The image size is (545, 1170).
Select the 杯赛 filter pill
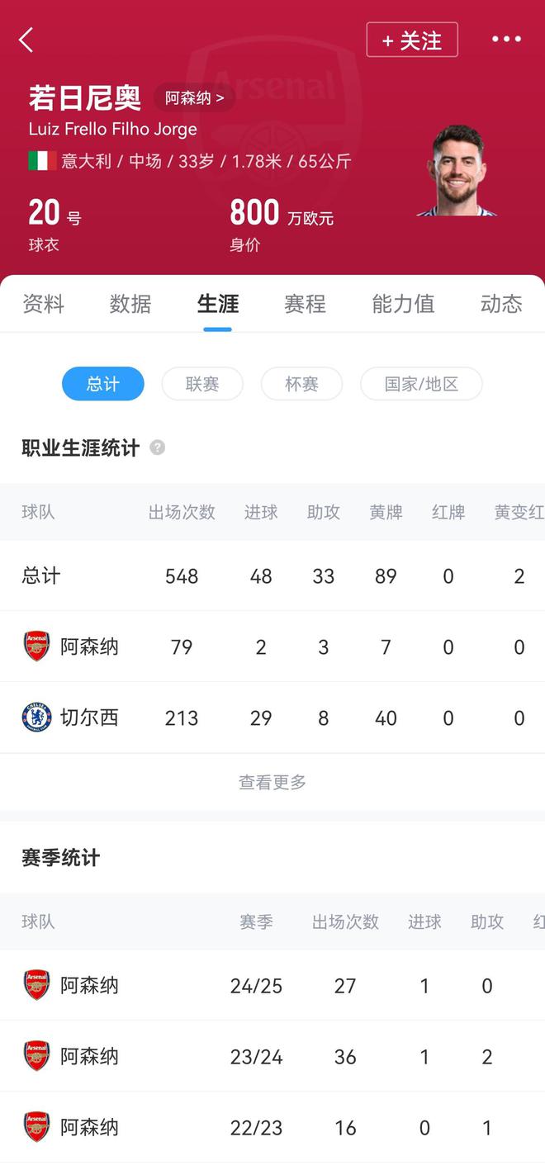point(301,384)
